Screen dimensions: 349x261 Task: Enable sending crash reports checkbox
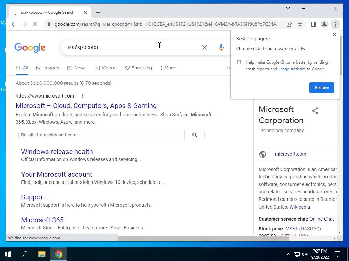239,62
